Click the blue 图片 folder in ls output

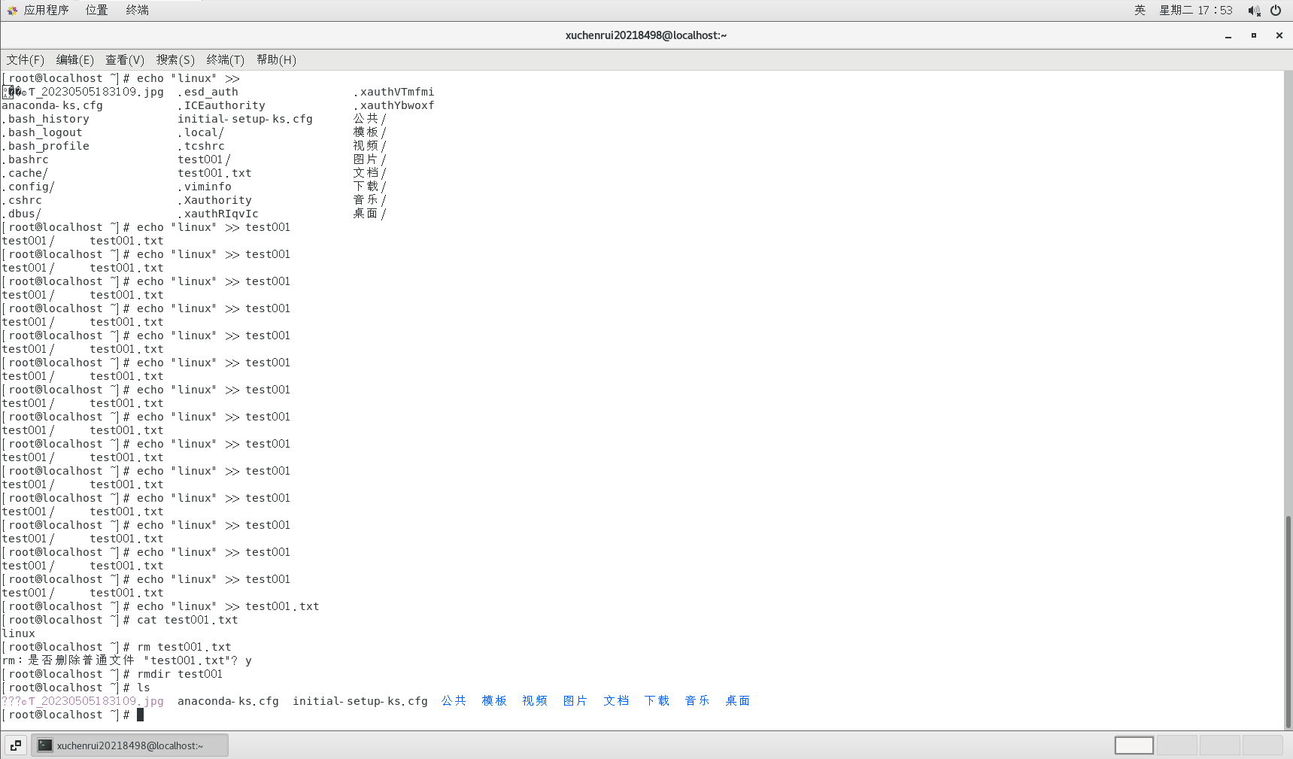575,701
